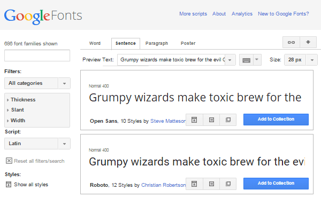The height and width of the screenshot is (198, 321).
Task: Click the Preview Text input field
Action: pyautogui.click(x=171, y=60)
